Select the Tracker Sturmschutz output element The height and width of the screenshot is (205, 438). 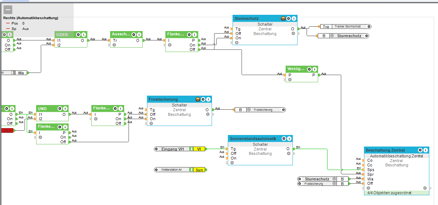tap(349, 26)
